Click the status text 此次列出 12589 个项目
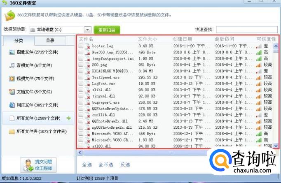 (97, 178)
